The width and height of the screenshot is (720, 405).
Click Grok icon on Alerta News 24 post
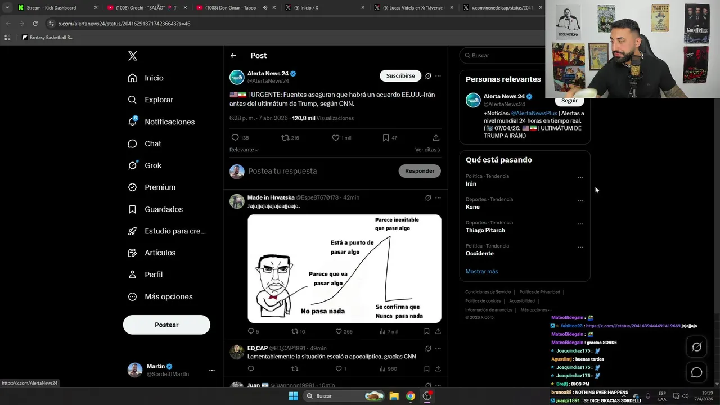(x=428, y=76)
